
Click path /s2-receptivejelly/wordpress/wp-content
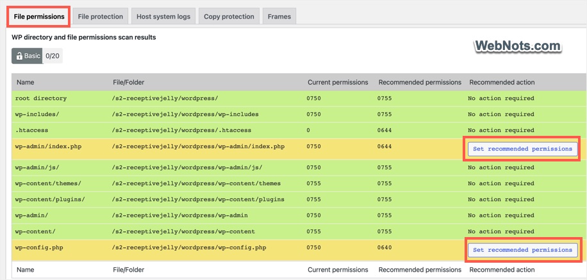point(183,231)
